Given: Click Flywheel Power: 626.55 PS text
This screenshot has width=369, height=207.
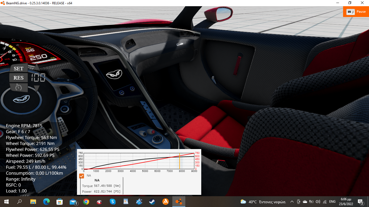Looking at the screenshot, I should point(33,149).
